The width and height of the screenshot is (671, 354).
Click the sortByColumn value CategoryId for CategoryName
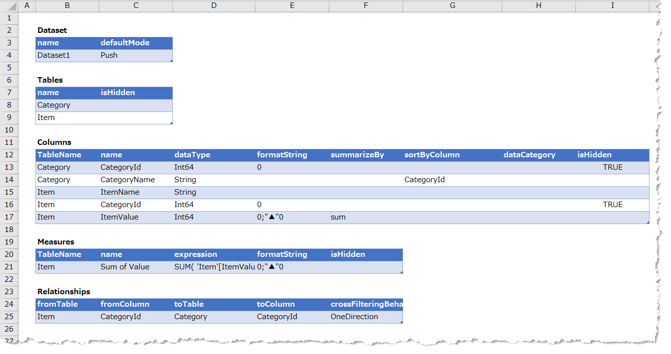(x=424, y=180)
